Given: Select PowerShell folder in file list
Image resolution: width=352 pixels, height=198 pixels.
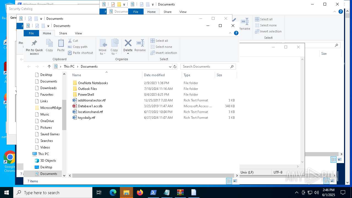Looking at the screenshot, I should pyautogui.click(x=86, y=95).
